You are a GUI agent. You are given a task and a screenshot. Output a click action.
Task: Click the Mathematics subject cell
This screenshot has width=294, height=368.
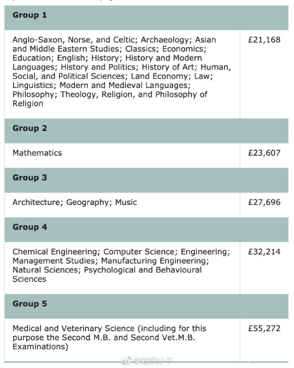coord(37,153)
